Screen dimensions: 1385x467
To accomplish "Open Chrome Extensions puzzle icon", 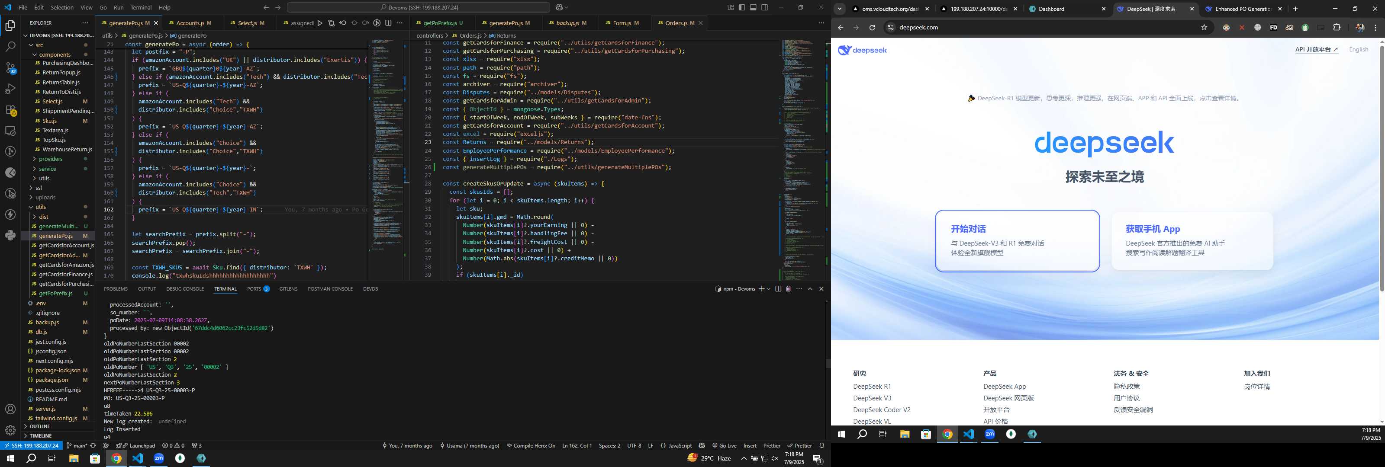I will point(1337,27).
